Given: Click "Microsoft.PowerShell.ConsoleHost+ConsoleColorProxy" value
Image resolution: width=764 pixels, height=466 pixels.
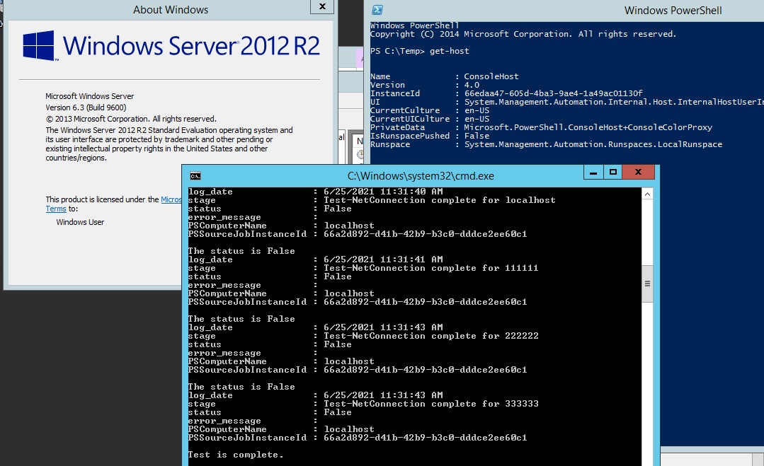Looking at the screenshot, I should (x=588, y=127).
